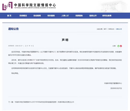Share the announcement via Weibo icon
Viewport: 130px width, 111px height.
click(121, 46)
